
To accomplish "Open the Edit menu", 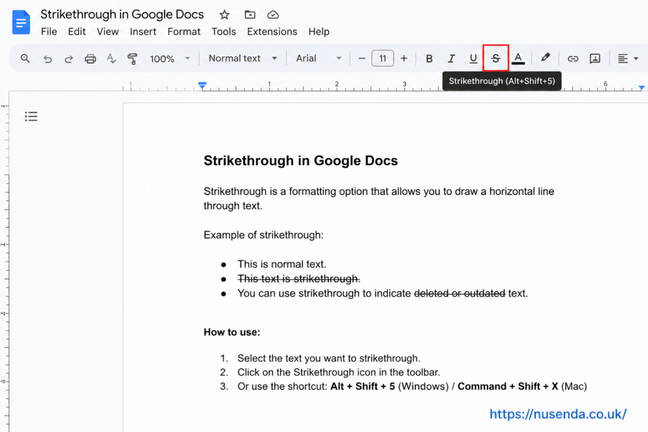I will pos(77,32).
